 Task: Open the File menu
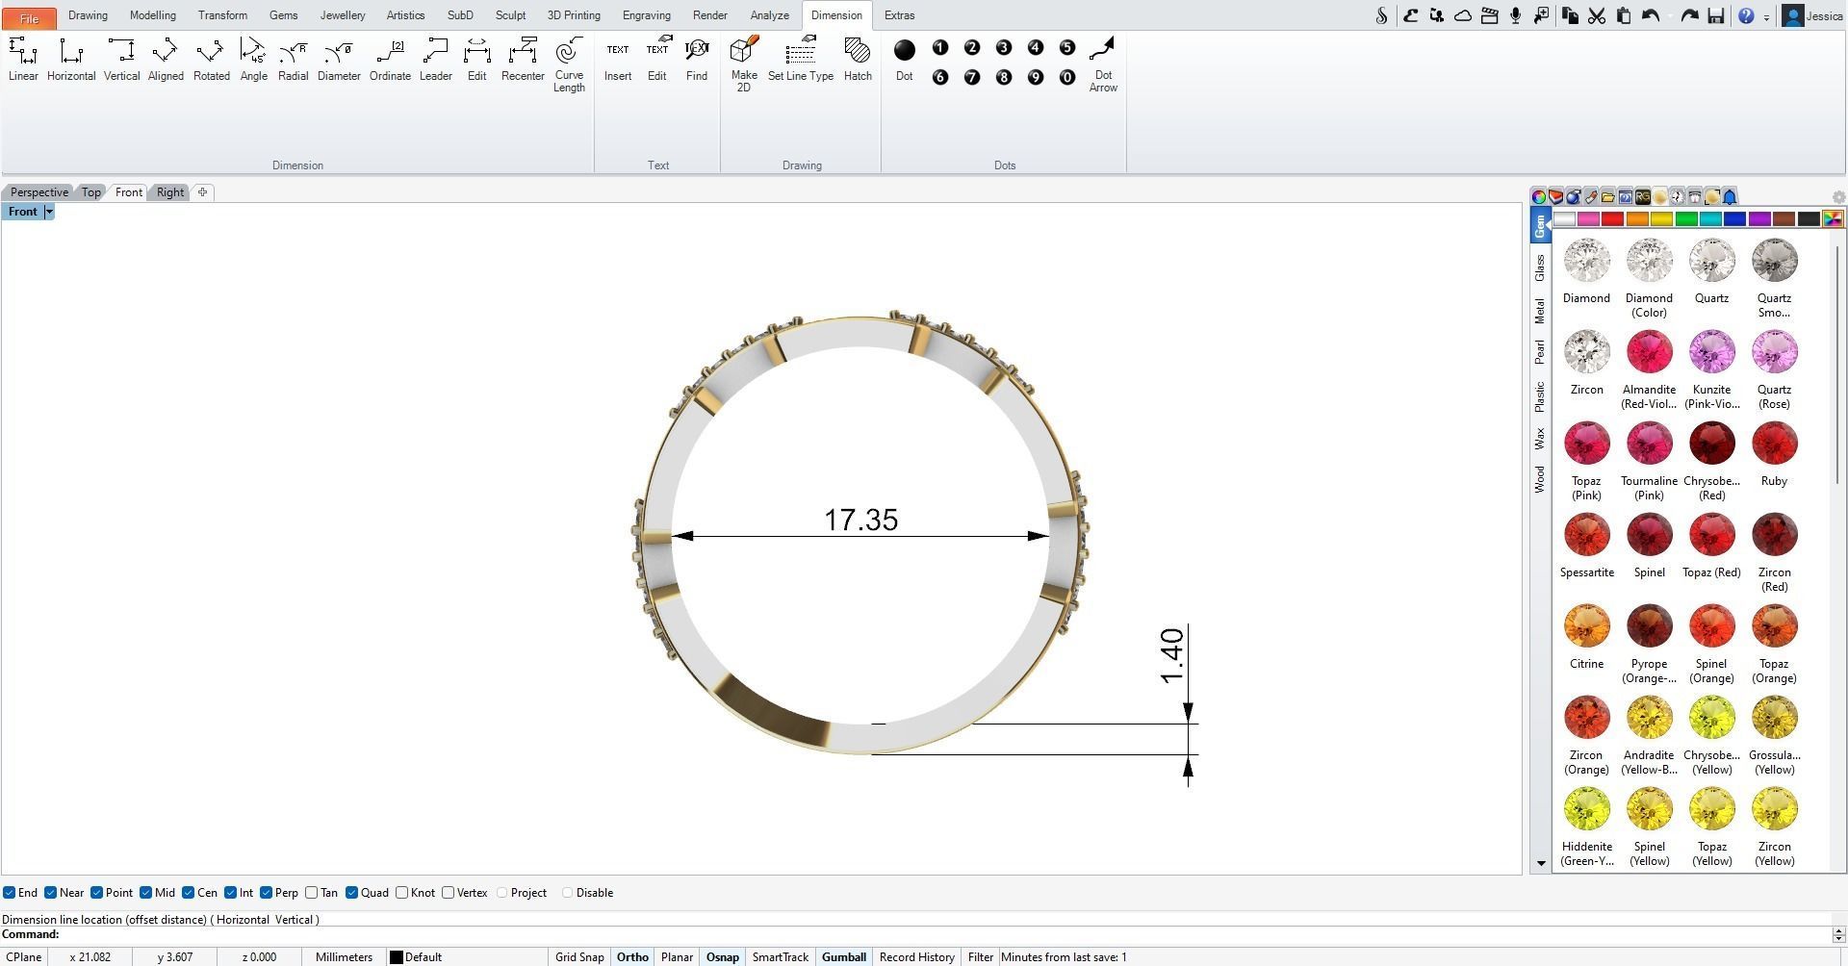pos(29,17)
